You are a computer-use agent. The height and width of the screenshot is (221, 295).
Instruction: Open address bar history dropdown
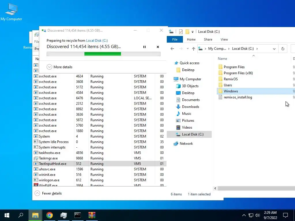274,49
